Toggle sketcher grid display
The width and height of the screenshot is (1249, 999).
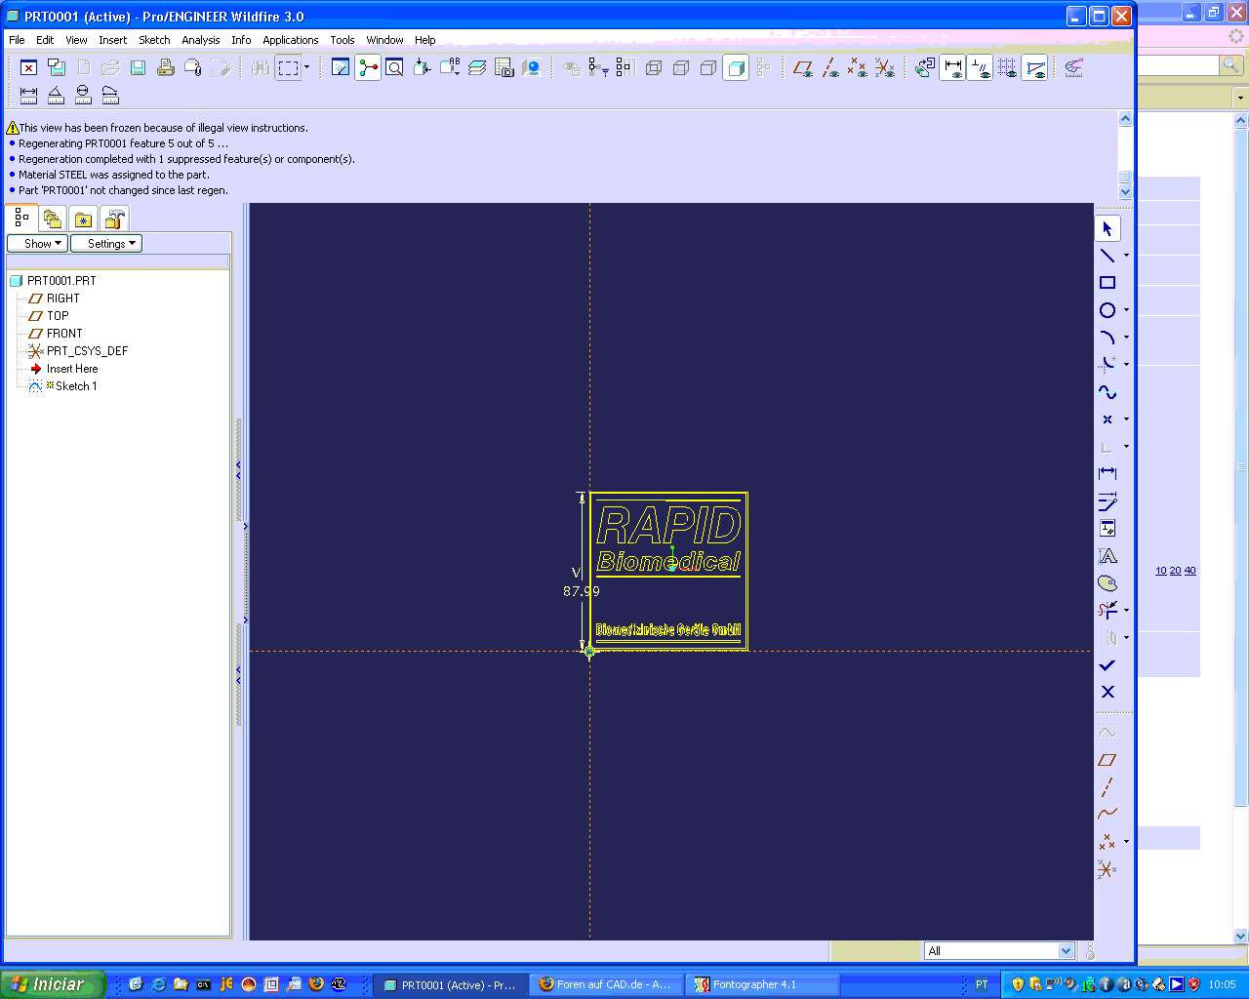(1008, 67)
